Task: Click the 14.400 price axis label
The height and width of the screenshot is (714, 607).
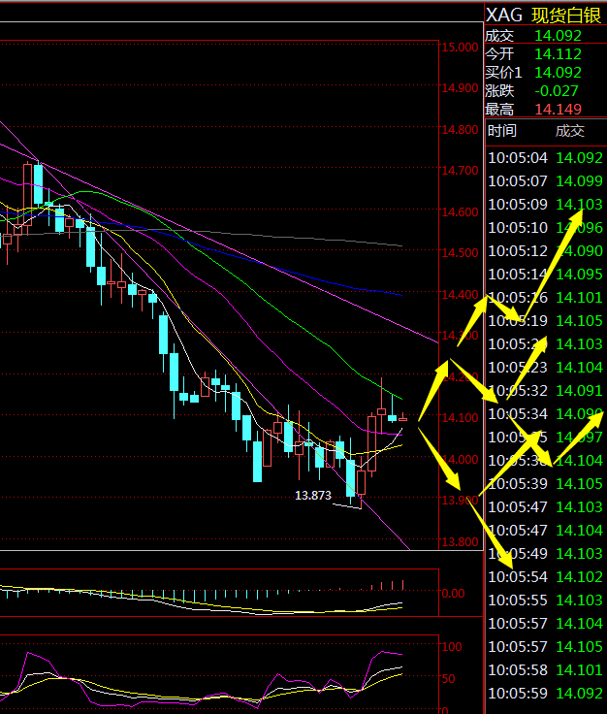Action: (460, 295)
